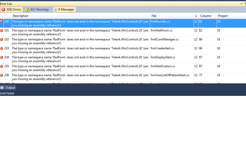This screenshot has width=246, height=157.
Task: Click error number 231
Action: coord(7,30)
